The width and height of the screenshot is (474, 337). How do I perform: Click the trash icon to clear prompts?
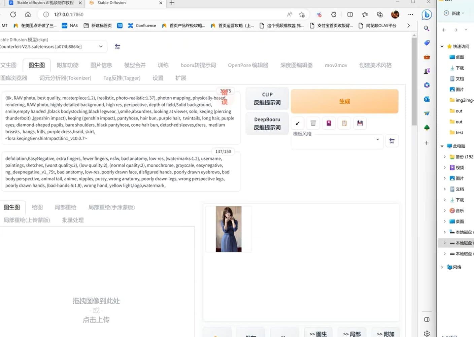pyautogui.click(x=313, y=123)
